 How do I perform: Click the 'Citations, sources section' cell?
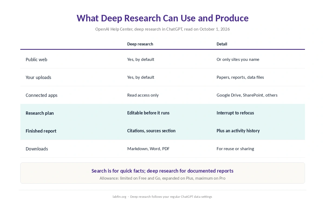tap(151, 131)
